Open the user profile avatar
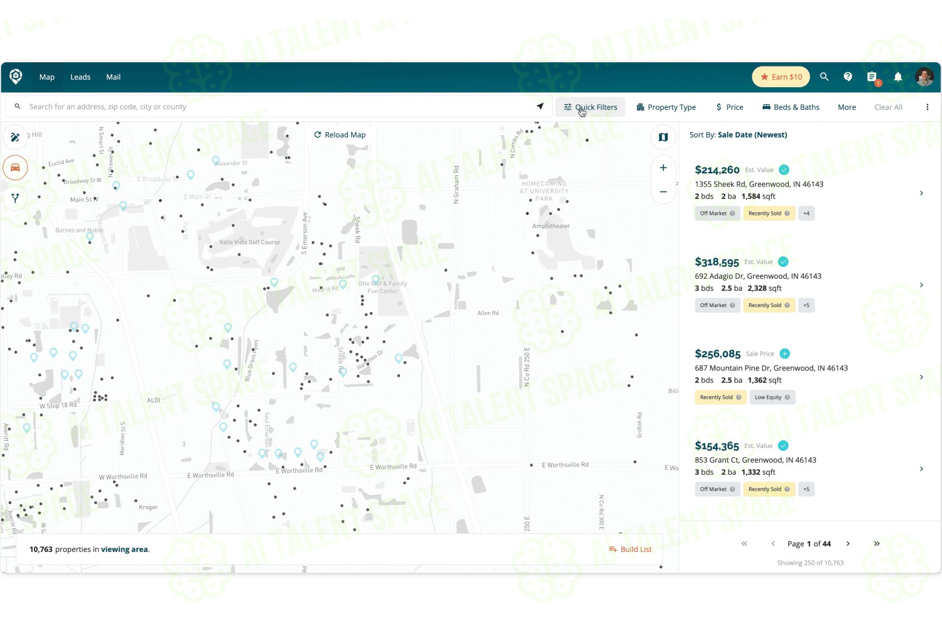 coord(924,77)
